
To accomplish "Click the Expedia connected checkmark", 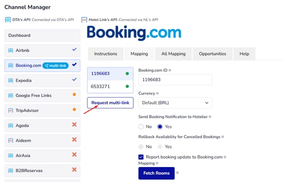I will point(74,79).
